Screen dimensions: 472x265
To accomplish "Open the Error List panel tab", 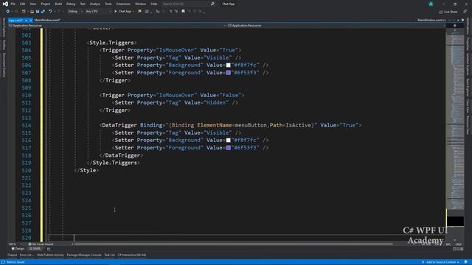I will coord(27,255).
